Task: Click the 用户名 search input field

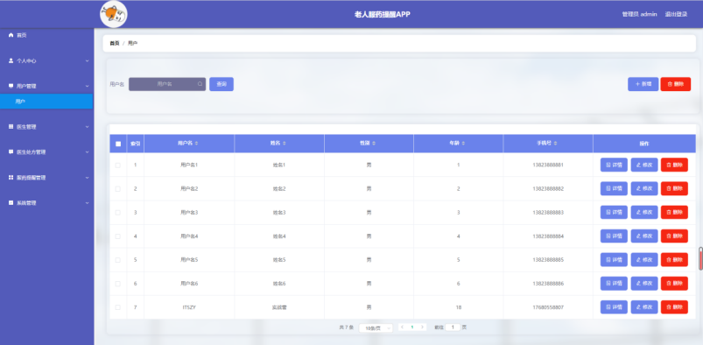Action: click(x=167, y=84)
